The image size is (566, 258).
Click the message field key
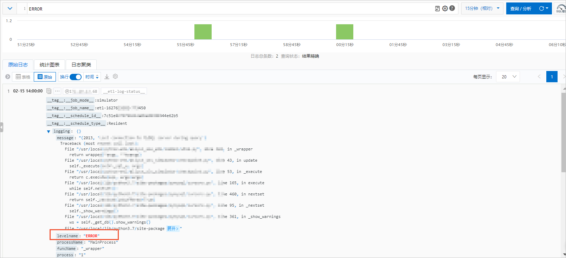65,138
